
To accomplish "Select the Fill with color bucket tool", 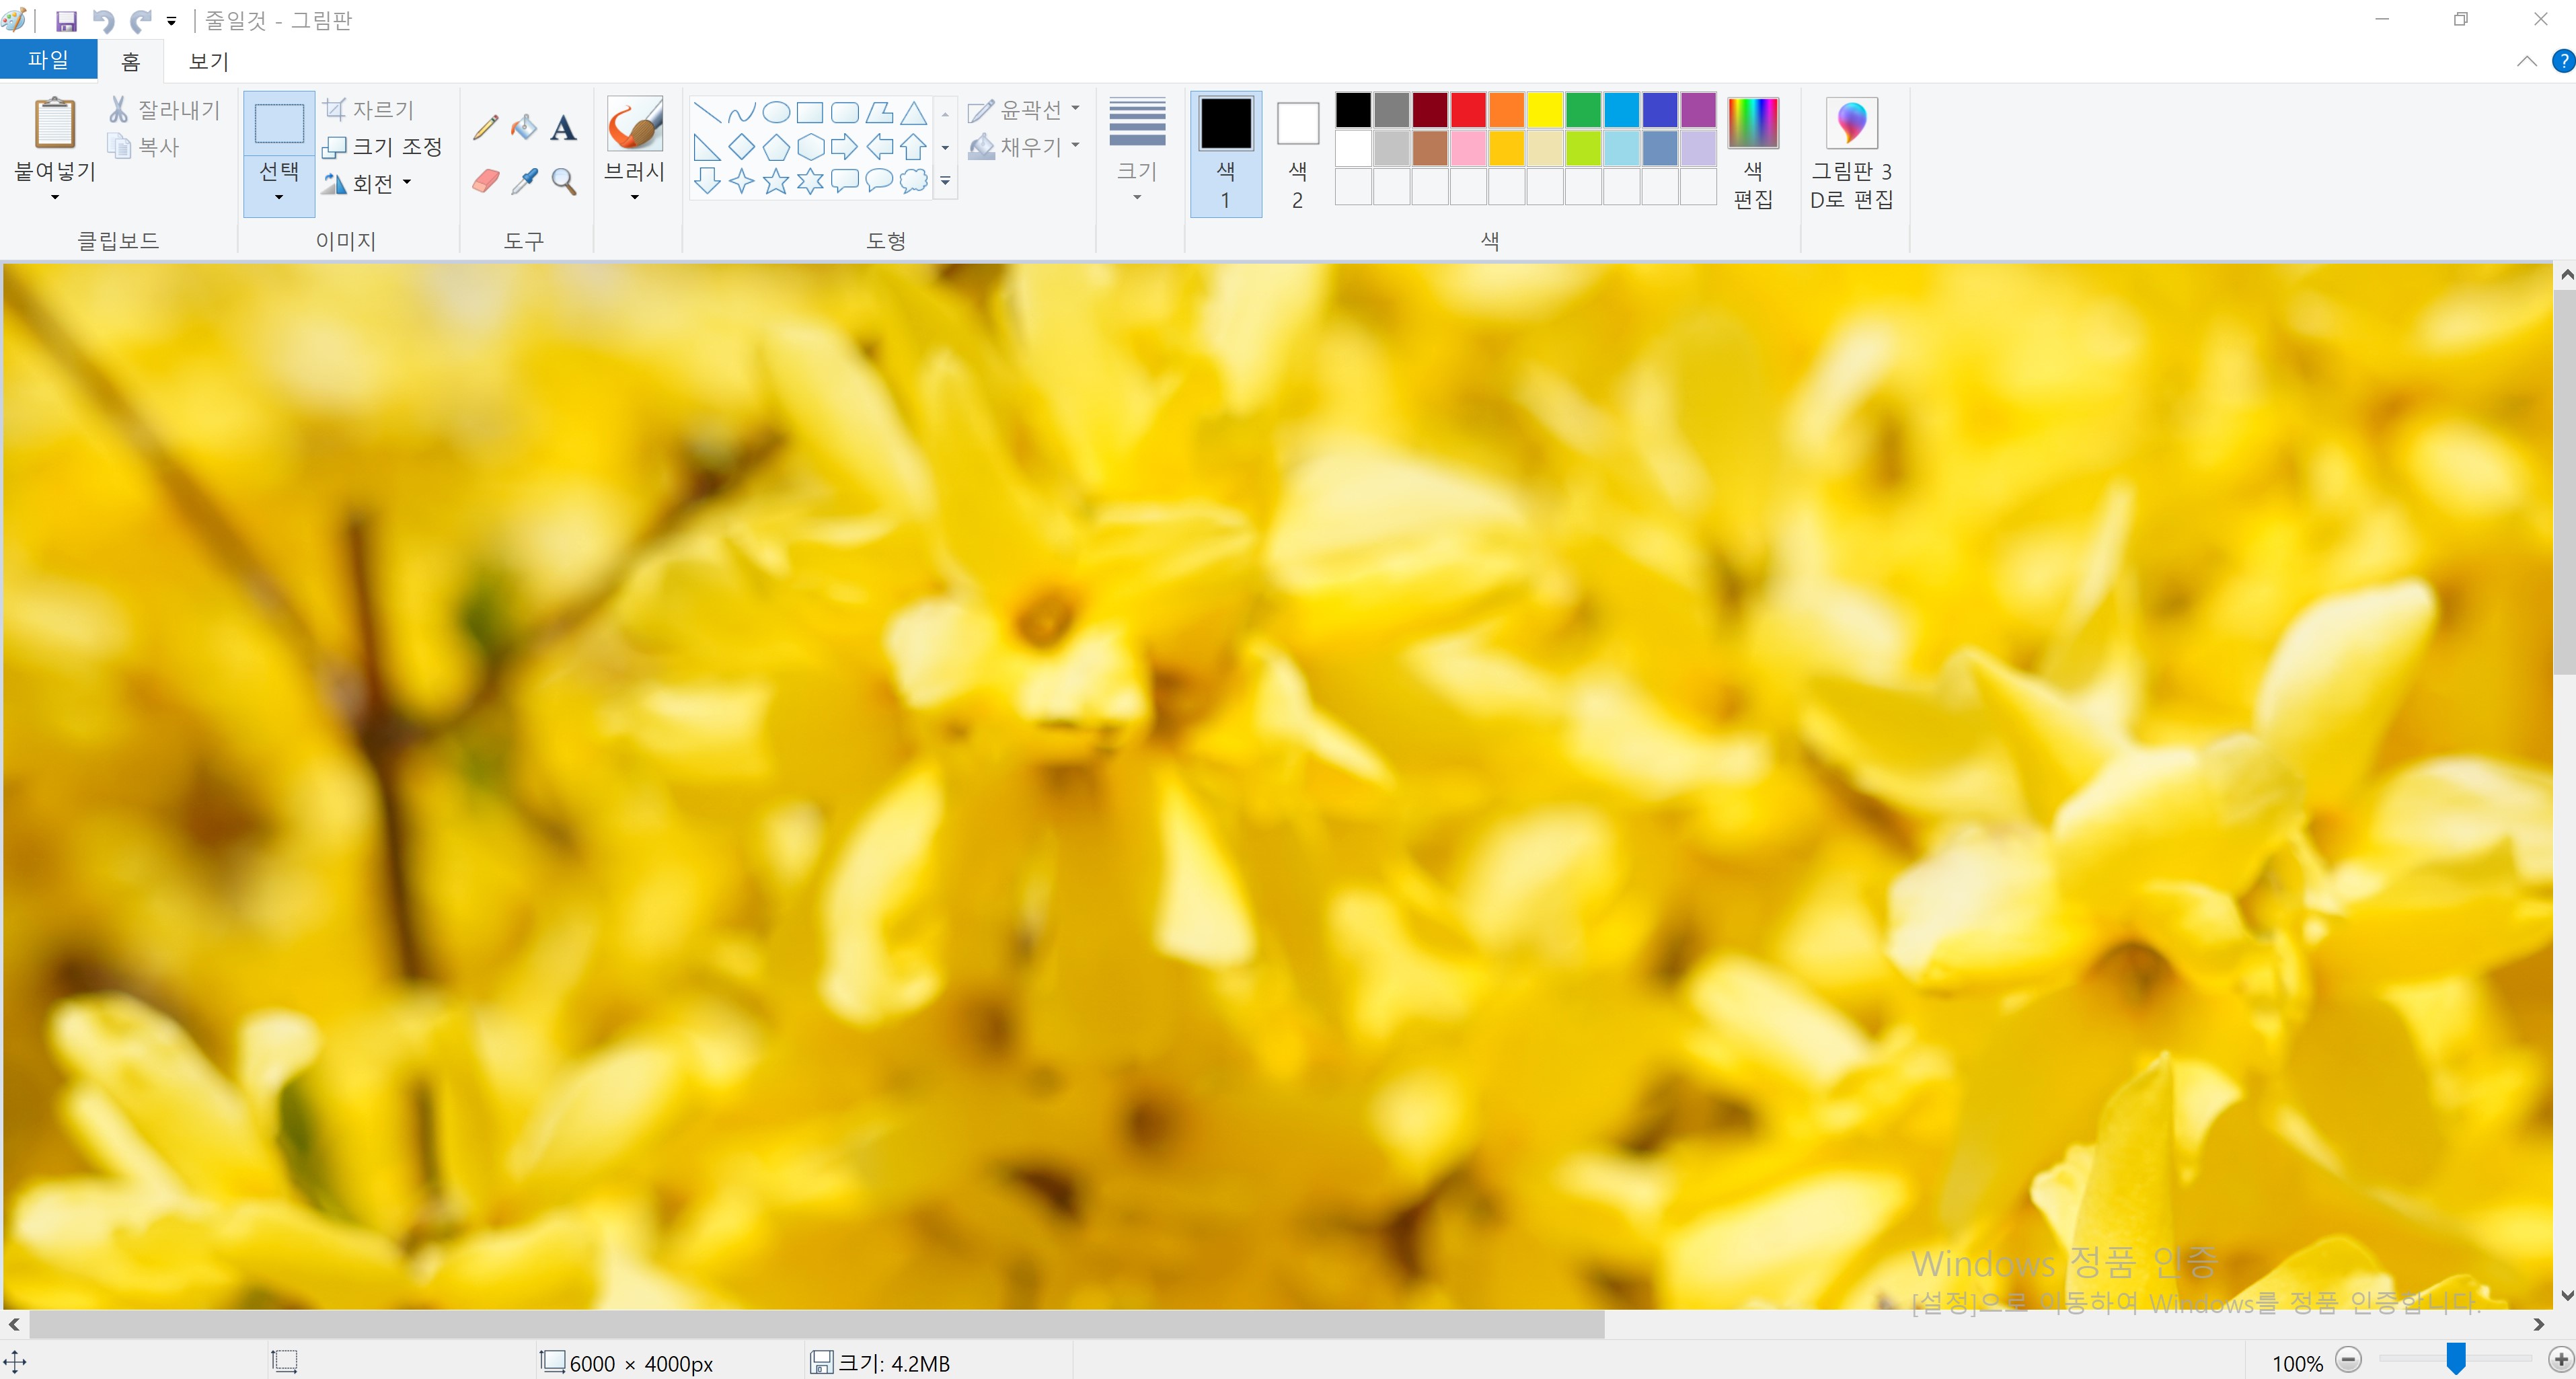I will point(524,128).
